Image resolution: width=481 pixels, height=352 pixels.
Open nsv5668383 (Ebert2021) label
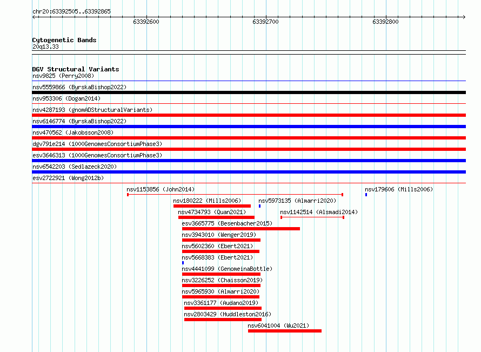[x=217, y=257]
